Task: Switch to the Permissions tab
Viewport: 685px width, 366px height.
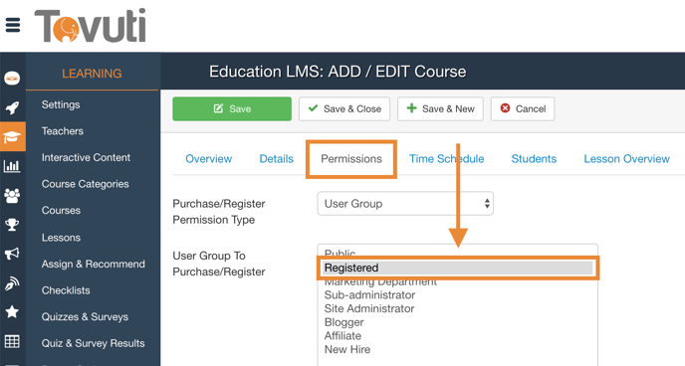Action: pyautogui.click(x=351, y=159)
